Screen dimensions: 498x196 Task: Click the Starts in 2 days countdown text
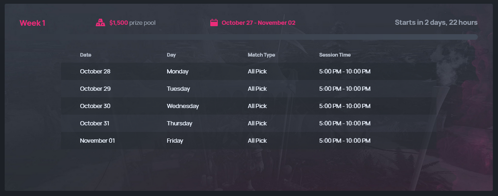436,22
